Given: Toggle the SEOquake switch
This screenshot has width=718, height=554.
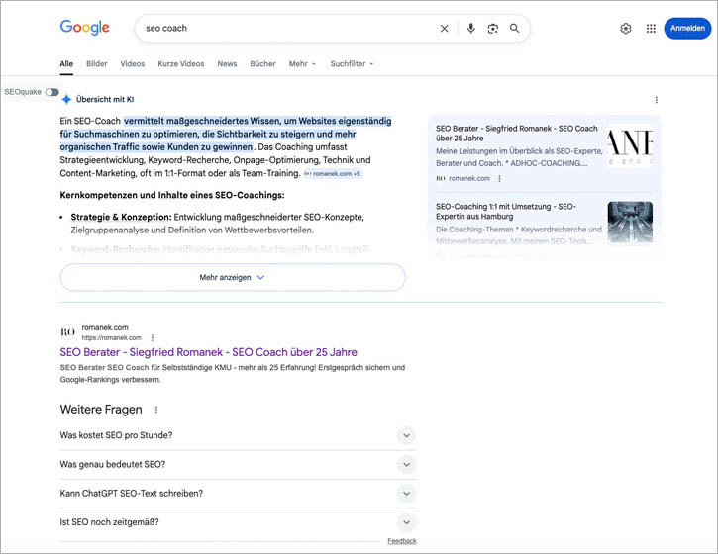Looking at the screenshot, I should pyautogui.click(x=52, y=92).
